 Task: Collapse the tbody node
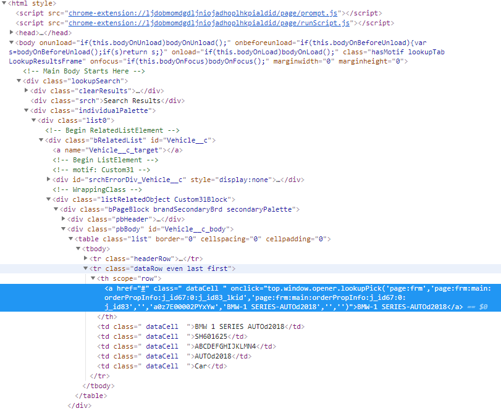pos(78,249)
